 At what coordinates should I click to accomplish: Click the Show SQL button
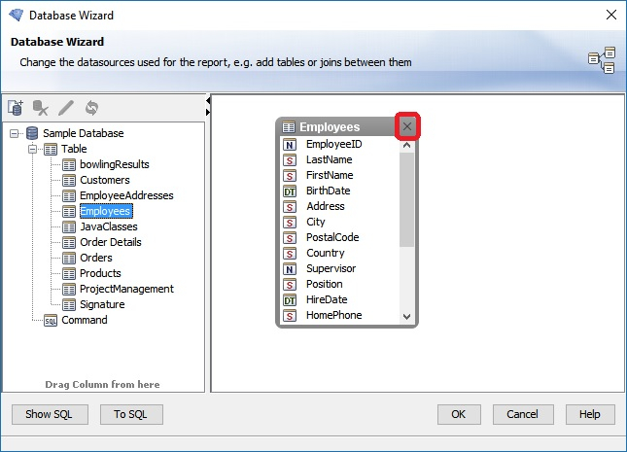[x=50, y=414]
